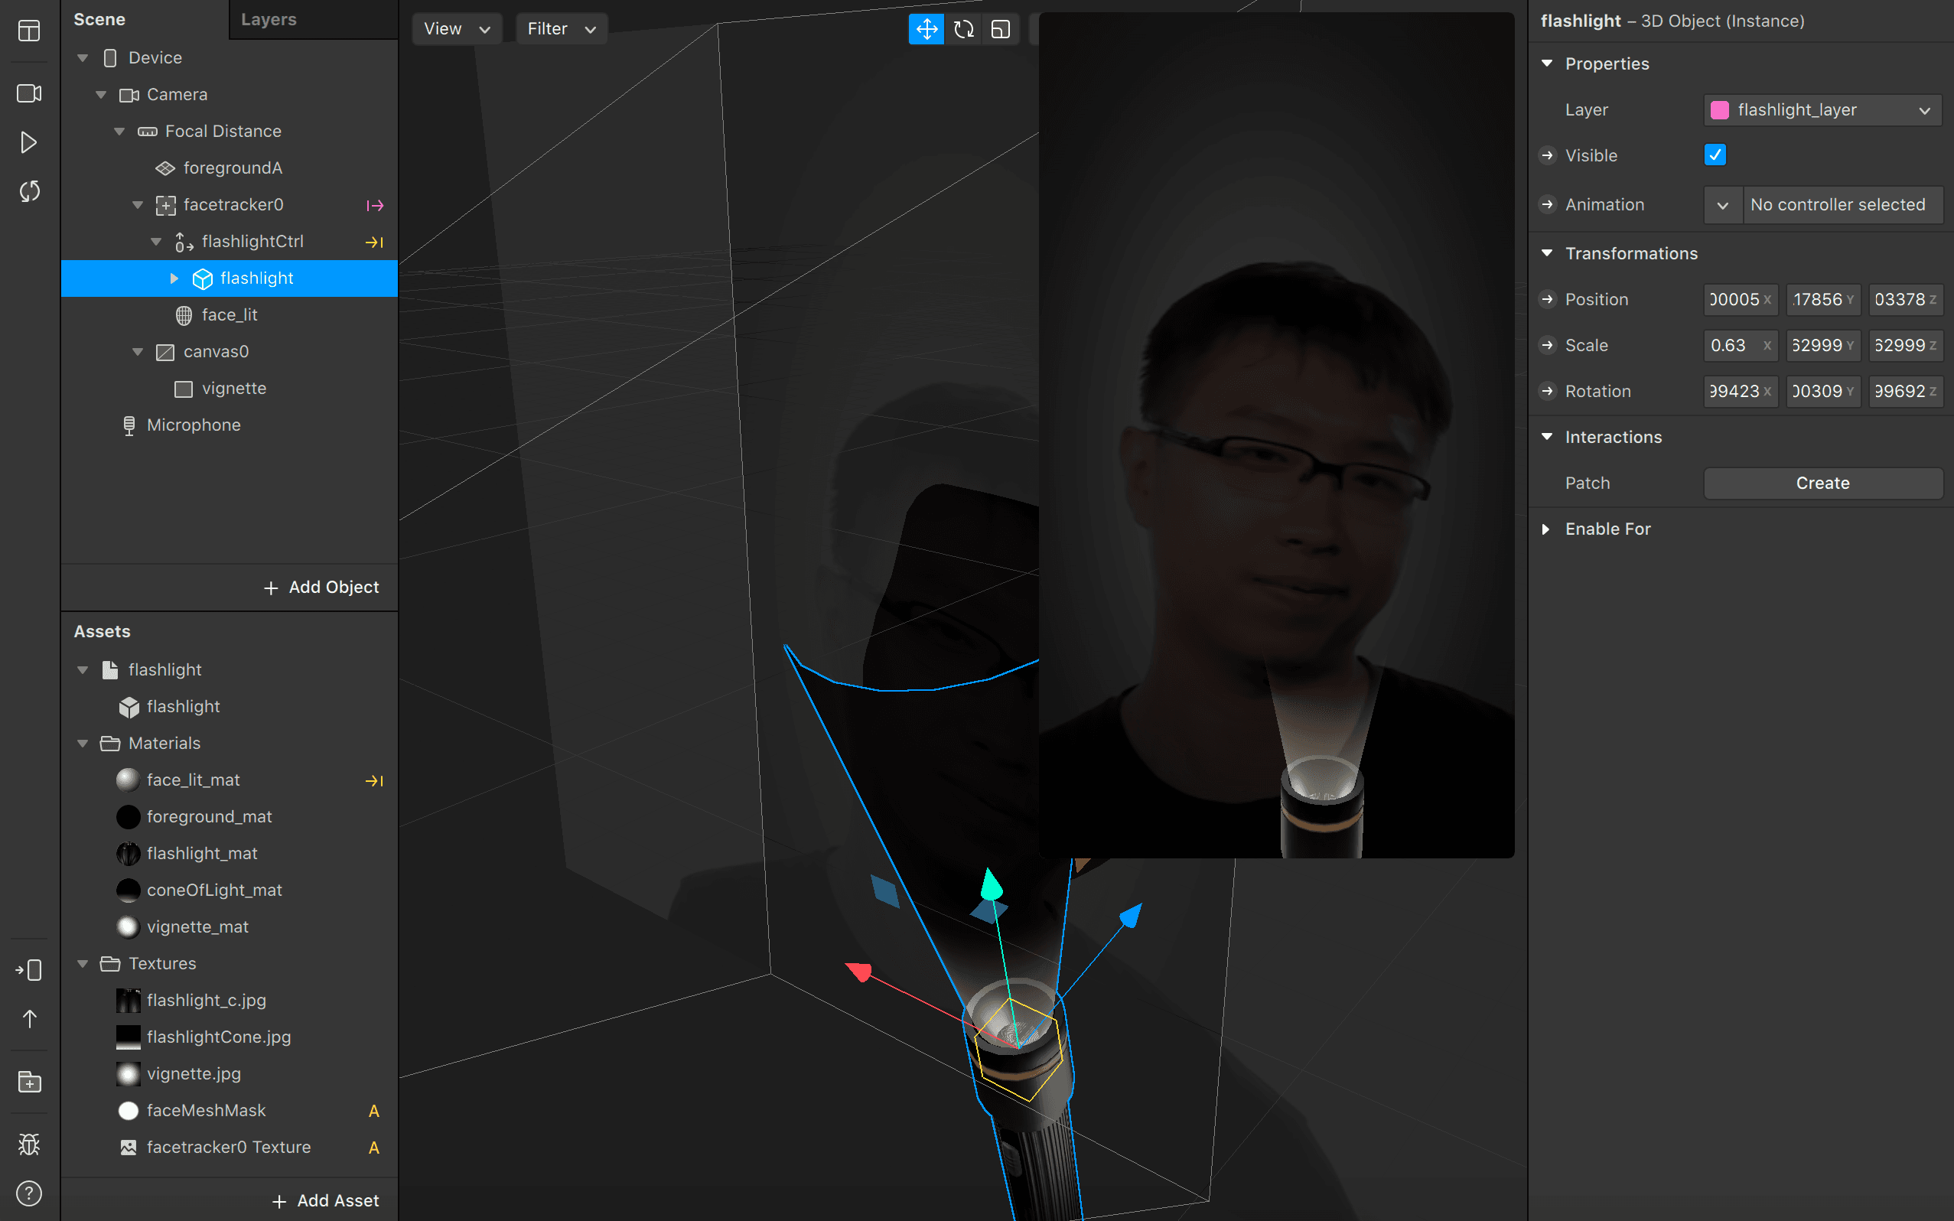Click the play button in left sidebar
This screenshot has height=1221, width=1954.
point(29,142)
